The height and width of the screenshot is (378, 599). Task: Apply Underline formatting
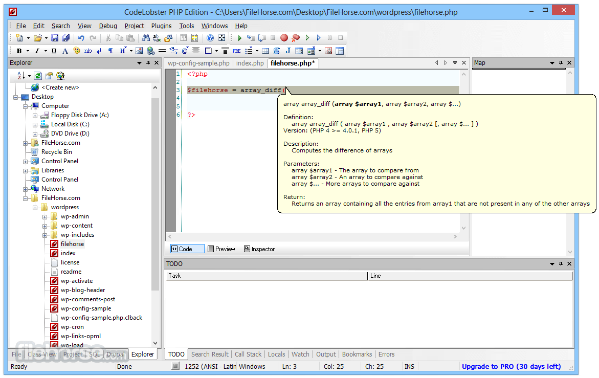[x=54, y=51]
